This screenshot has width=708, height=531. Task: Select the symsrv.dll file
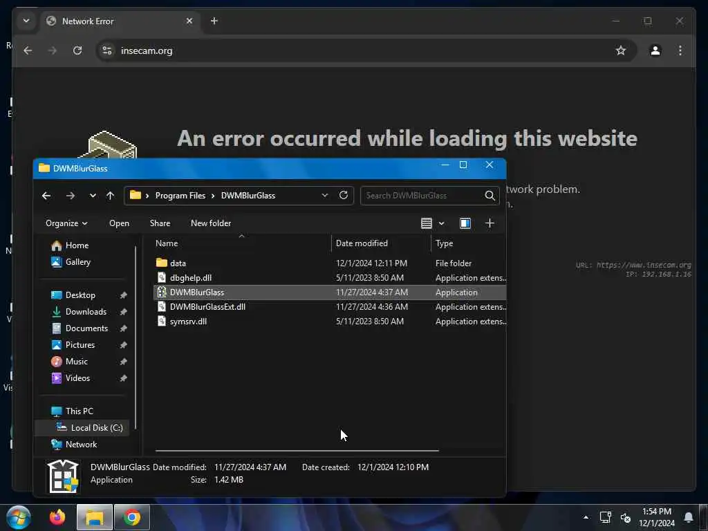click(x=330, y=321)
